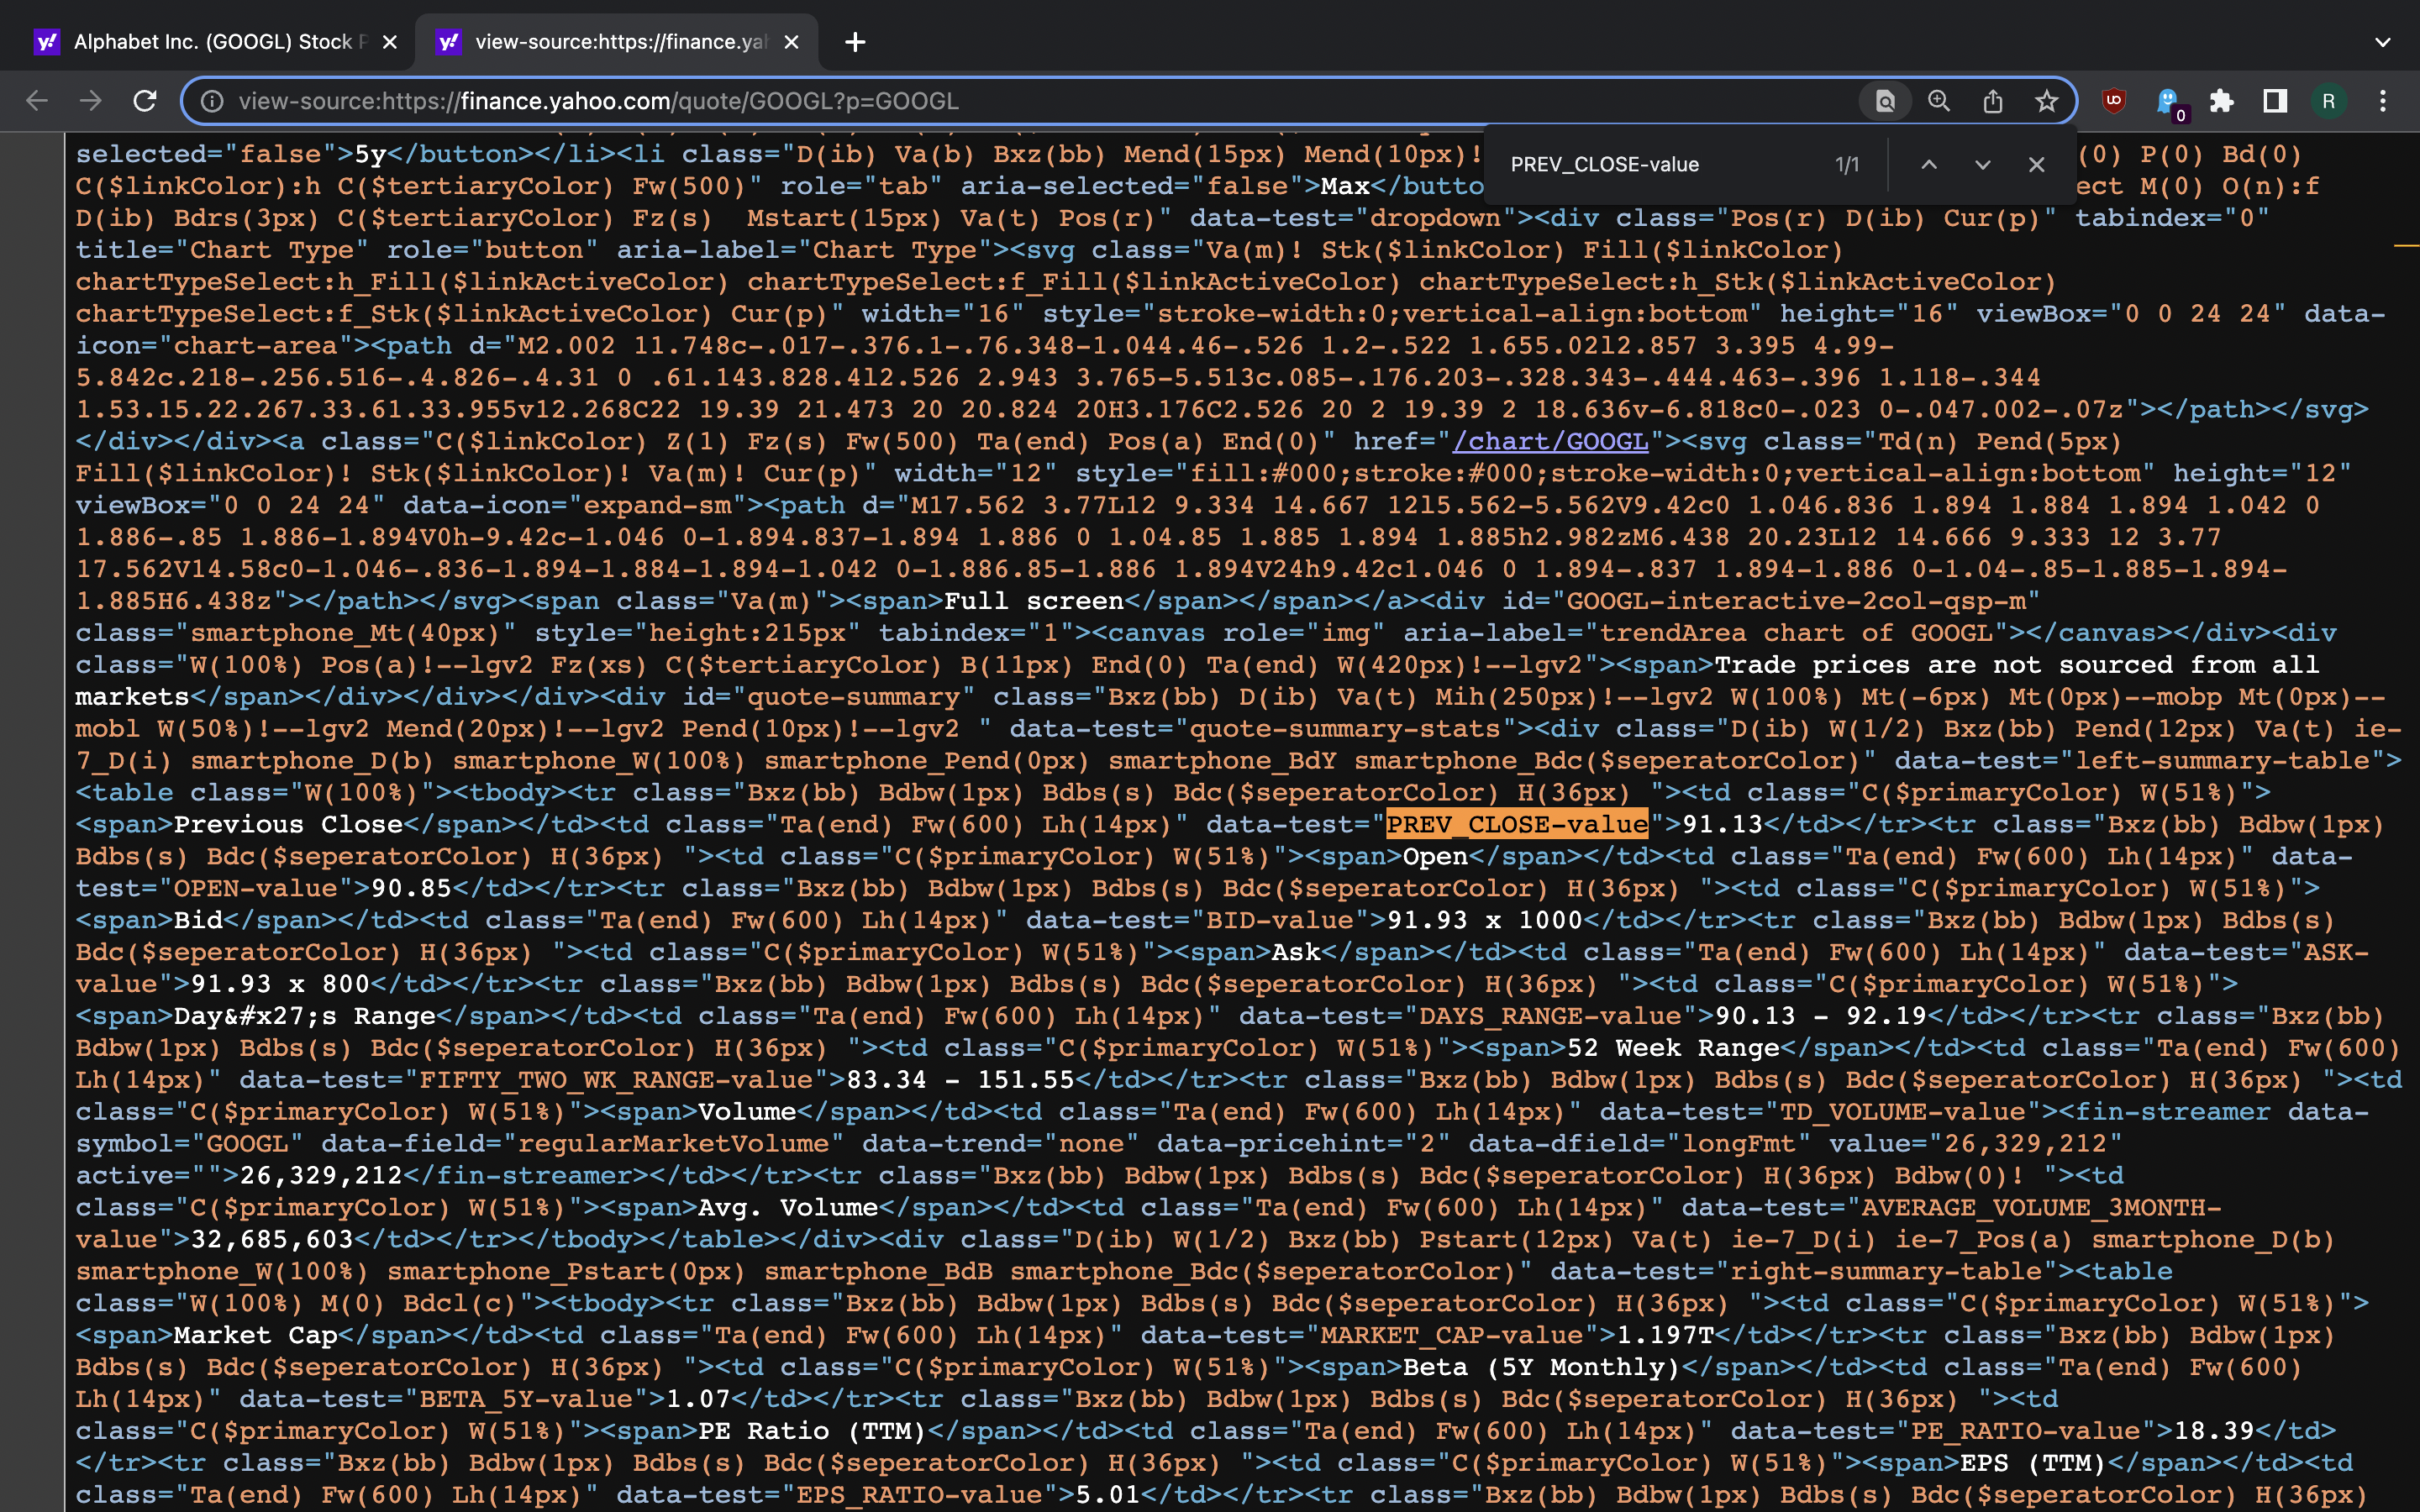Jump to next find result
The width and height of the screenshot is (2420, 1512).
pyautogui.click(x=1983, y=164)
